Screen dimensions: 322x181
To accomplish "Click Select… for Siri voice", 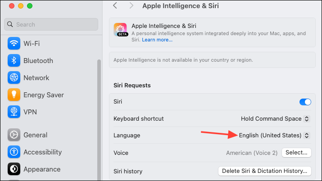I will tap(296, 153).
